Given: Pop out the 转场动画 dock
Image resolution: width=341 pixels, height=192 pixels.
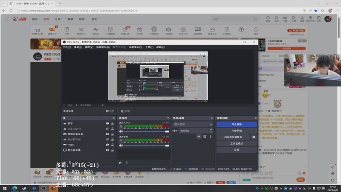Looking at the screenshot, I should click(x=212, y=118).
